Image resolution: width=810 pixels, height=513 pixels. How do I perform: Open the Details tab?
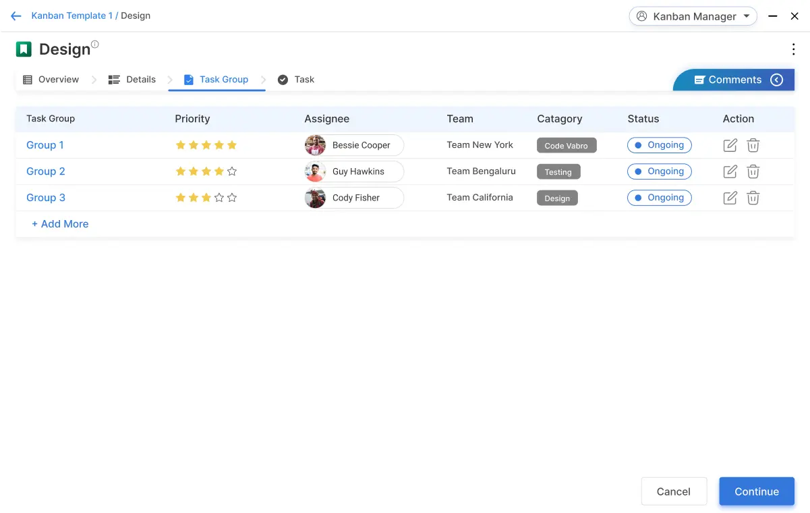[x=132, y=80]
